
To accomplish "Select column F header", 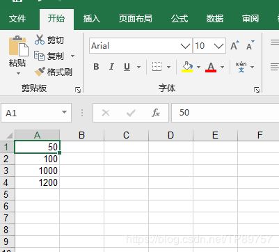I will pyautogui.click(x=259, y=135).
